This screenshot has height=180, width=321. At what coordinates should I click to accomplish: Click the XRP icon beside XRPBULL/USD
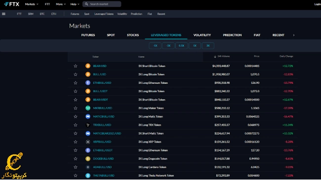88,142
